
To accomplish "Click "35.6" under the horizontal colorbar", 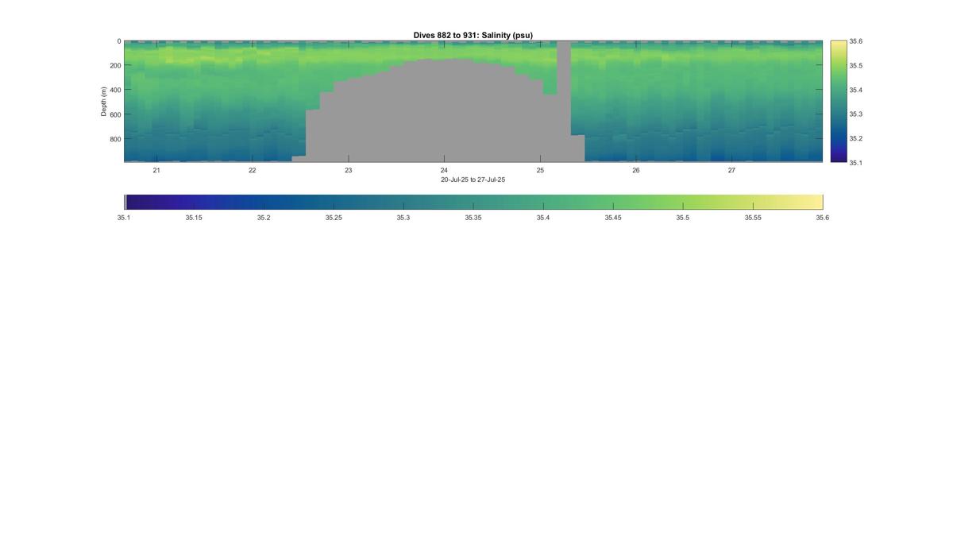I will click(823, 217).
